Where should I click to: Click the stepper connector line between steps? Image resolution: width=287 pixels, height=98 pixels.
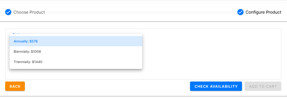[141, 12]
